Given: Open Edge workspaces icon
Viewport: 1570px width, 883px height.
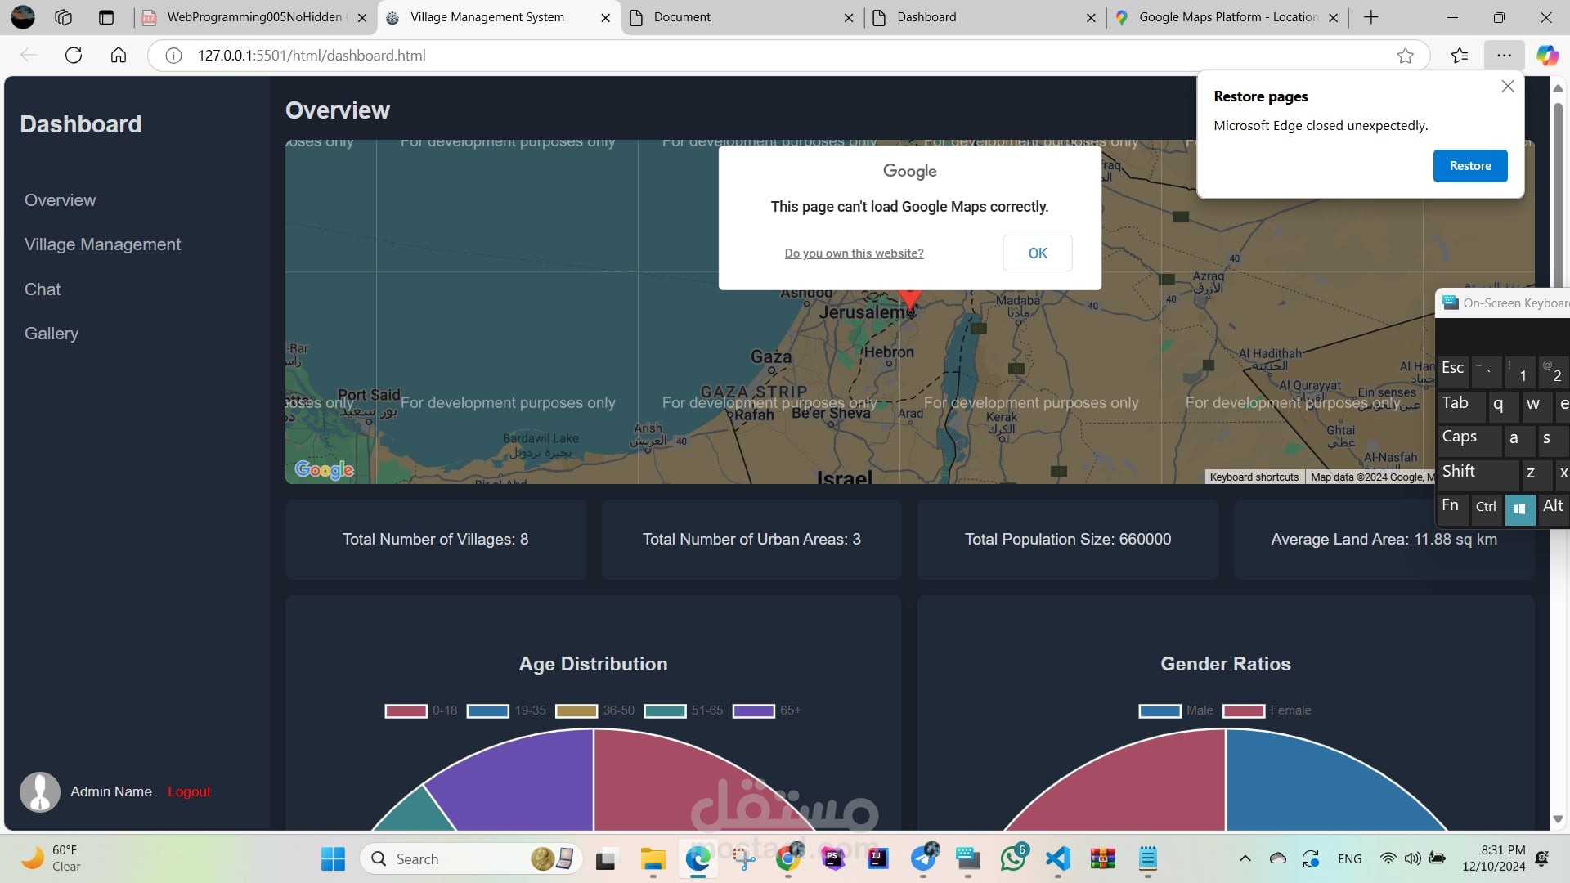Looking at the screenshot, I should coord(63,17).
